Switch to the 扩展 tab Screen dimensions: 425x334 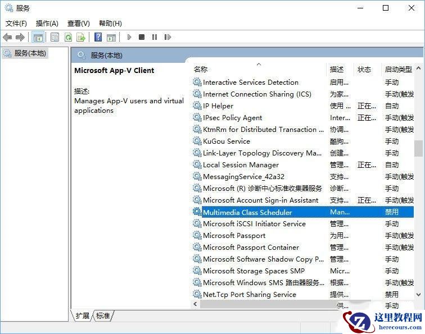83,315
